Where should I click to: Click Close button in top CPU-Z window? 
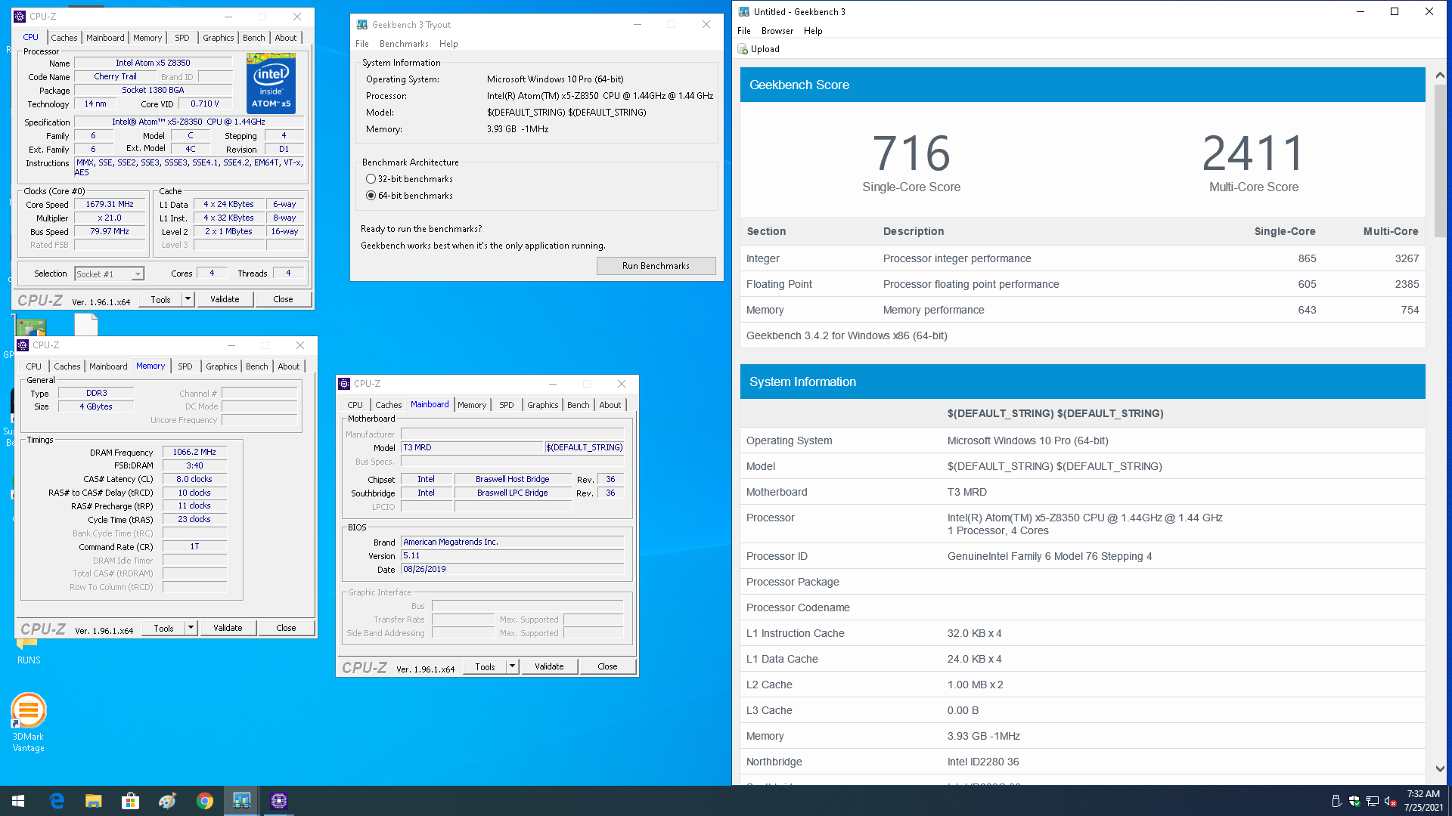[x=283, y=299]
